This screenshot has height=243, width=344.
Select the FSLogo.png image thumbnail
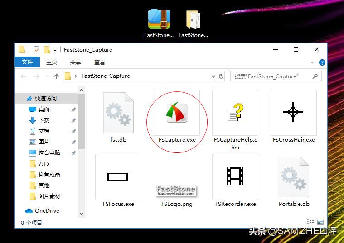pos(176,191)
